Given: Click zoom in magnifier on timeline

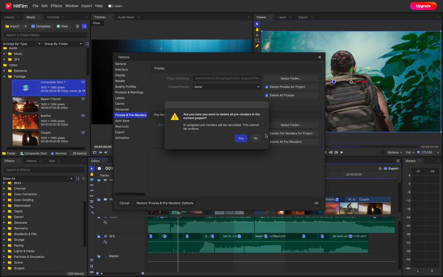Looking at the screenshot, I should [x=143, y=273].
